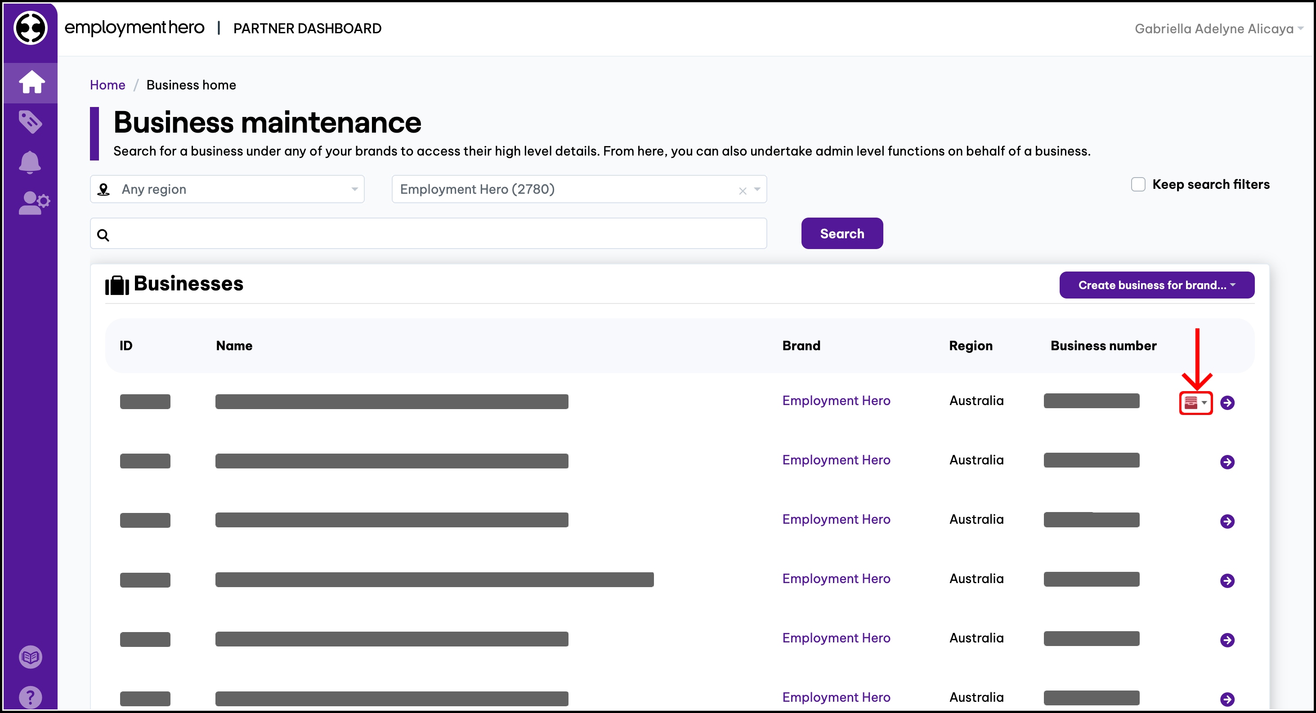Click the ID column header

click(x=125, y=346)
